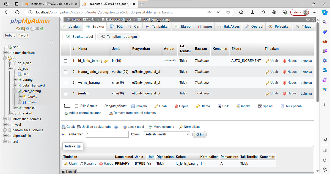This screenshot has width=330, height=174.
Task: Click the Terbaru button in the navigation panel
Action: pos(10,36)
